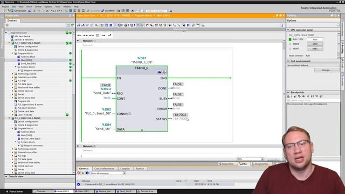Open the Project menu
345x194 pixels.
(5, 6)
